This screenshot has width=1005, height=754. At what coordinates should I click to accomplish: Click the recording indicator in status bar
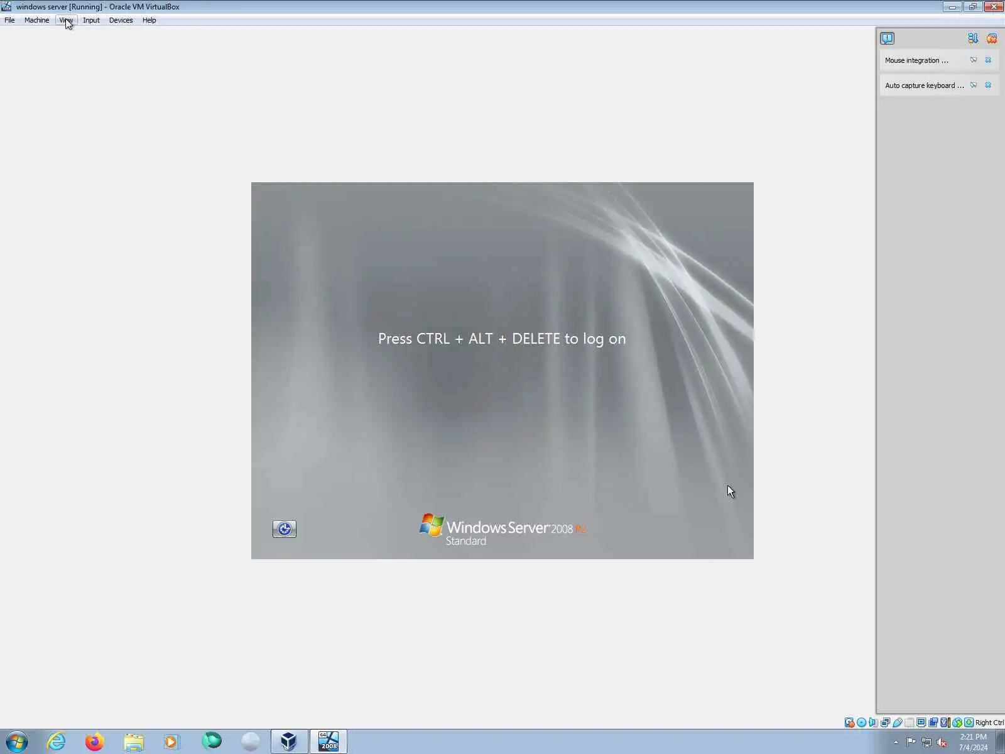933,723
